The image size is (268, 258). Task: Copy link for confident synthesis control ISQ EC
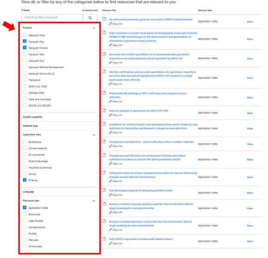116,230
